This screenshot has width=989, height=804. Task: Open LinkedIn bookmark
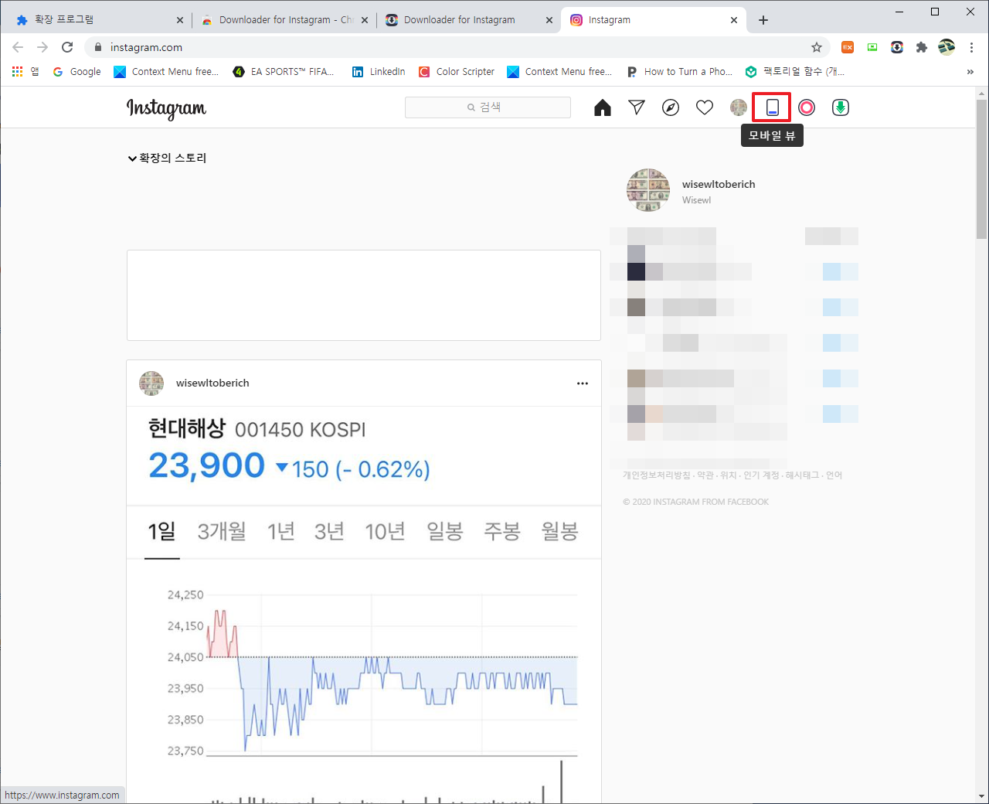[x=379, y=71]
